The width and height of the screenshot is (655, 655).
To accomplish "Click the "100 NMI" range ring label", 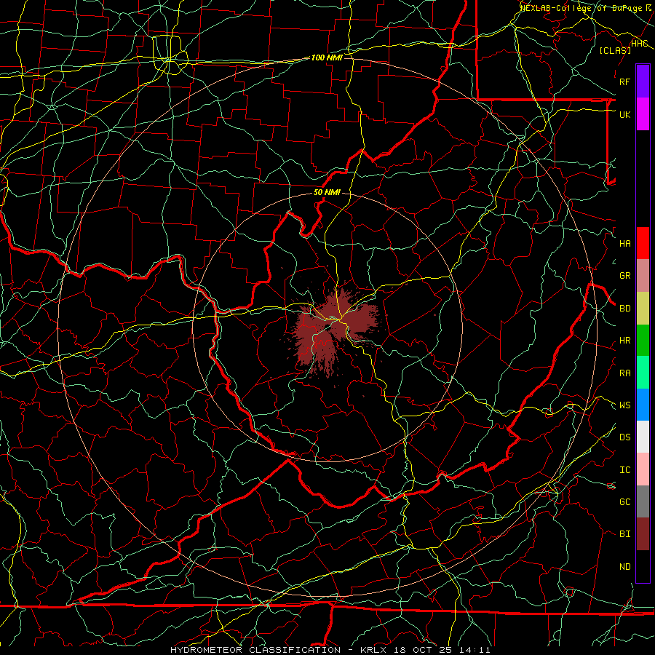I will (327, 57).
